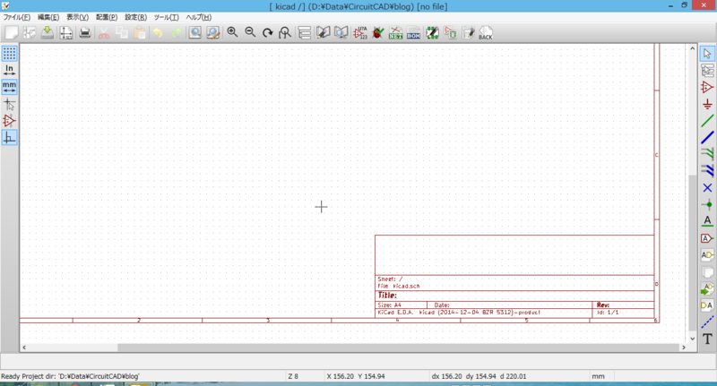Select ascend/descend hierarchy tool in right toolbar

click(707, 71)
